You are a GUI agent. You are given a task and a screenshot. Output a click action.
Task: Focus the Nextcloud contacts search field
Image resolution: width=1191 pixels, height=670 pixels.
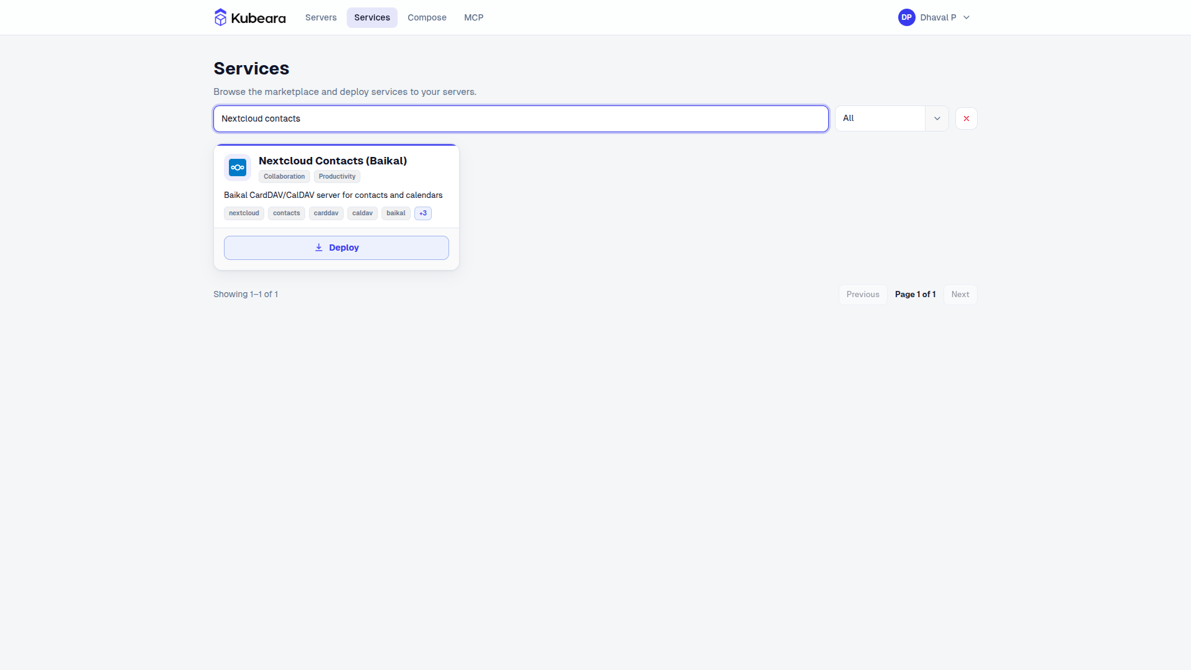[x=521, y=118]
